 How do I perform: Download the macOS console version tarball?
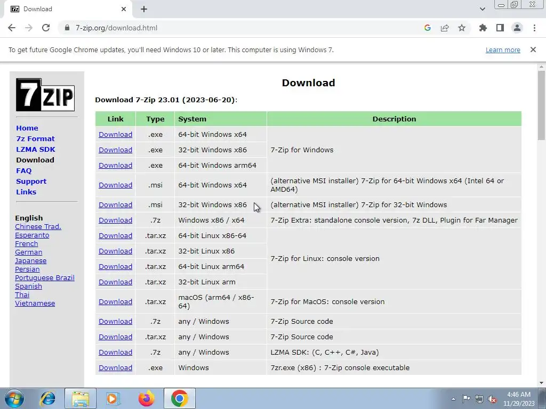[x=115, y=302]
